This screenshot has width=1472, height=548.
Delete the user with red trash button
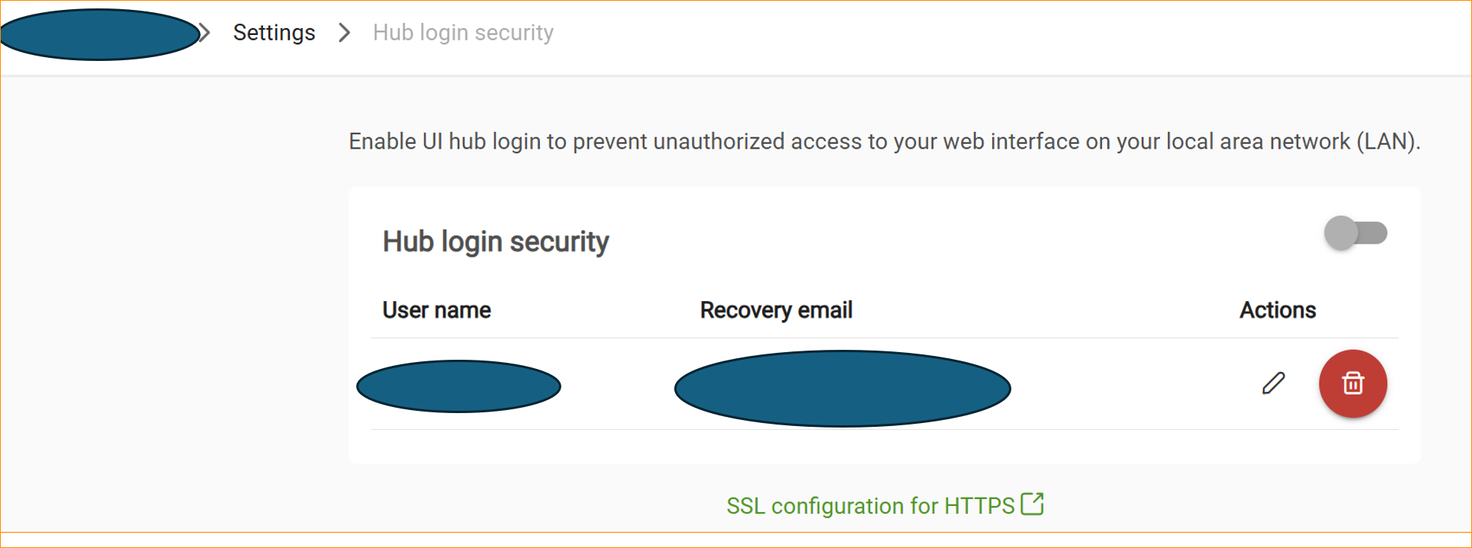pyautogui.click(x=1352, y=383)
